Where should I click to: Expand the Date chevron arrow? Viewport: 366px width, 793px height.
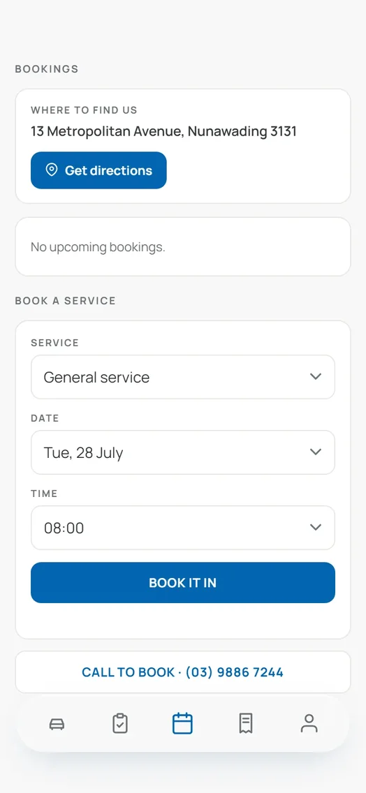316,452
